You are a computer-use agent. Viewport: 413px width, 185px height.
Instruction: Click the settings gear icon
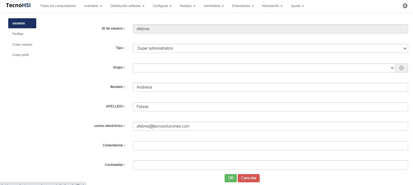coord(405,6)
